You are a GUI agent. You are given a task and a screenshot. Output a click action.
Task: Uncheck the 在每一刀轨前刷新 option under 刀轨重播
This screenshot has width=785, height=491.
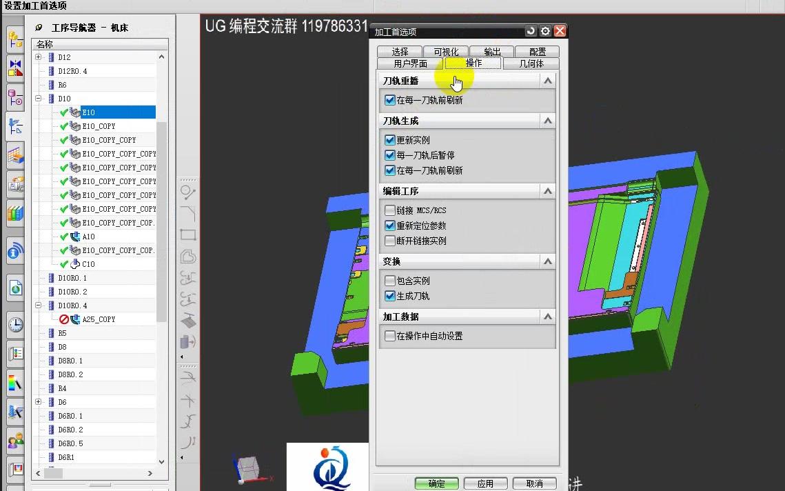(390, 99)
